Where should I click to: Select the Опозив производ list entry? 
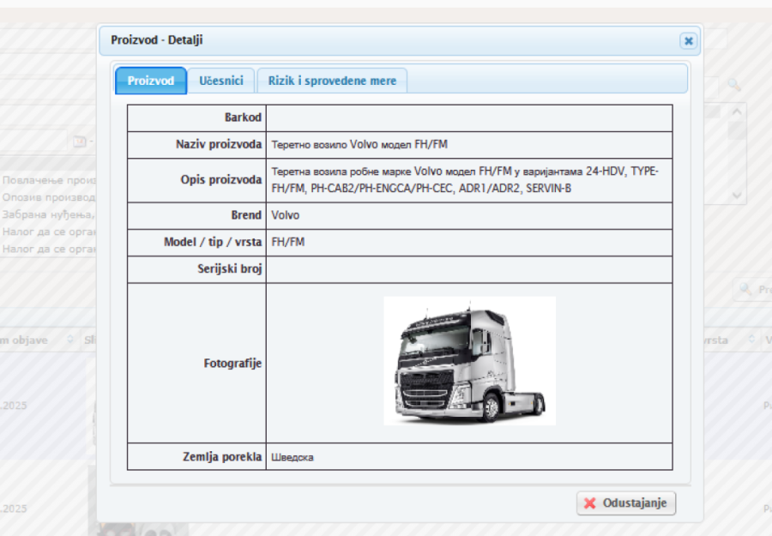point(49,197)
